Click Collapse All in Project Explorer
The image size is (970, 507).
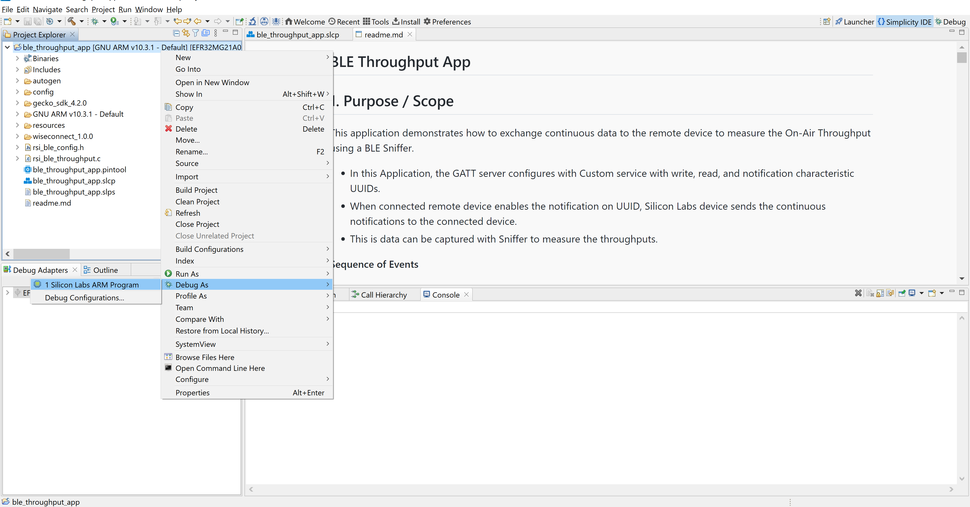pos(176,33)
